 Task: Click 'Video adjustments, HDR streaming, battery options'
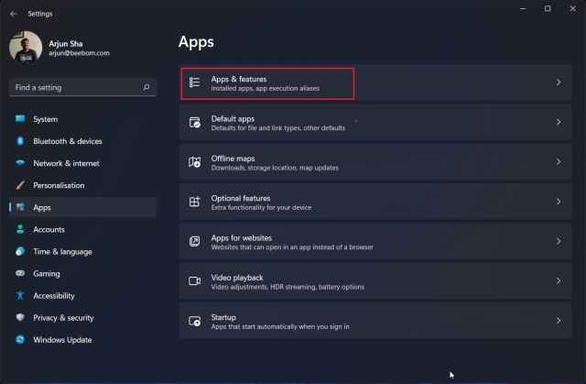(x=288, y=287)
